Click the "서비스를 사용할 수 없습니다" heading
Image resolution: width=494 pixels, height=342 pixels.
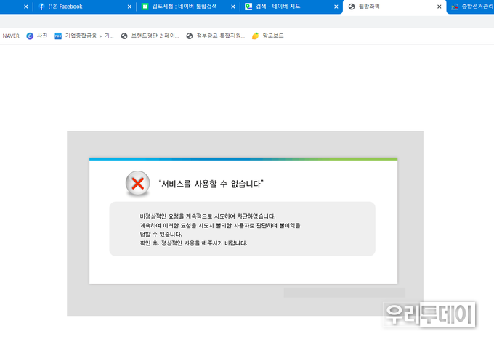[x=211, y=184]
